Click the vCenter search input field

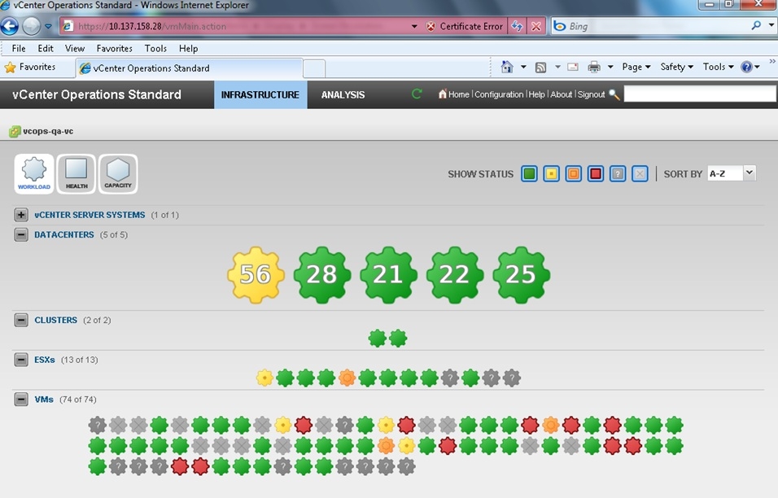[x=700, y=94]
